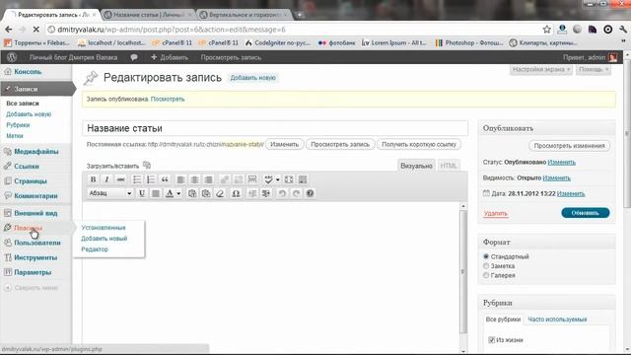Click the text color A button
The image size is (631, 355).
pos(170,193)
